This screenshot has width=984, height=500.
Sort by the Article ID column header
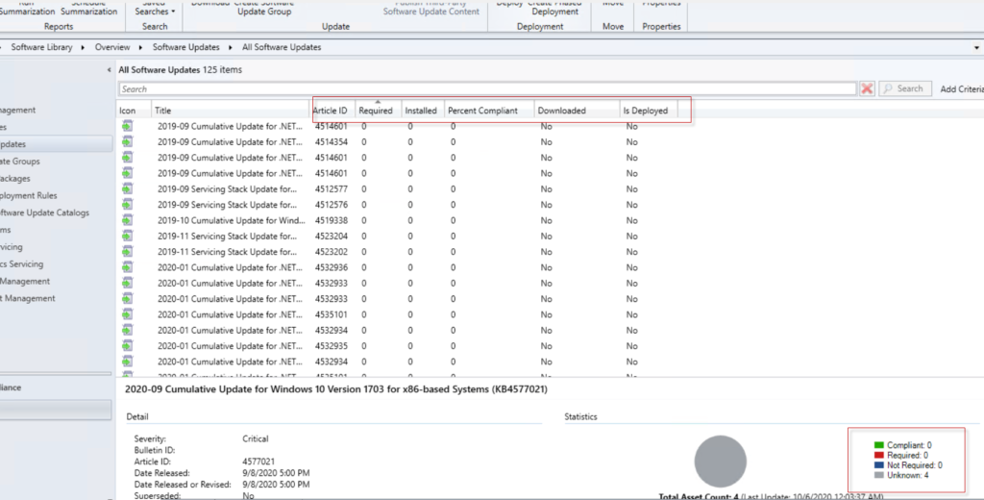point(333,111)
